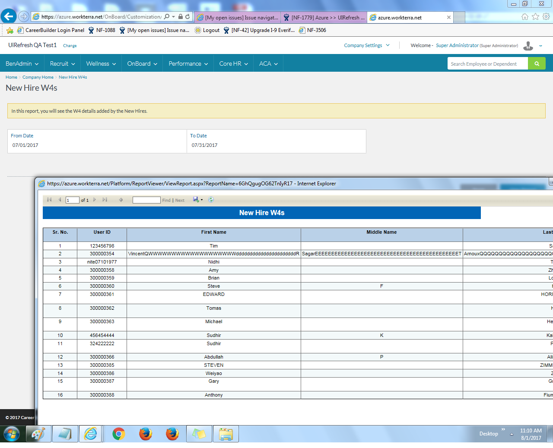Open NF-3506 bookmark

tap(312, 30)
